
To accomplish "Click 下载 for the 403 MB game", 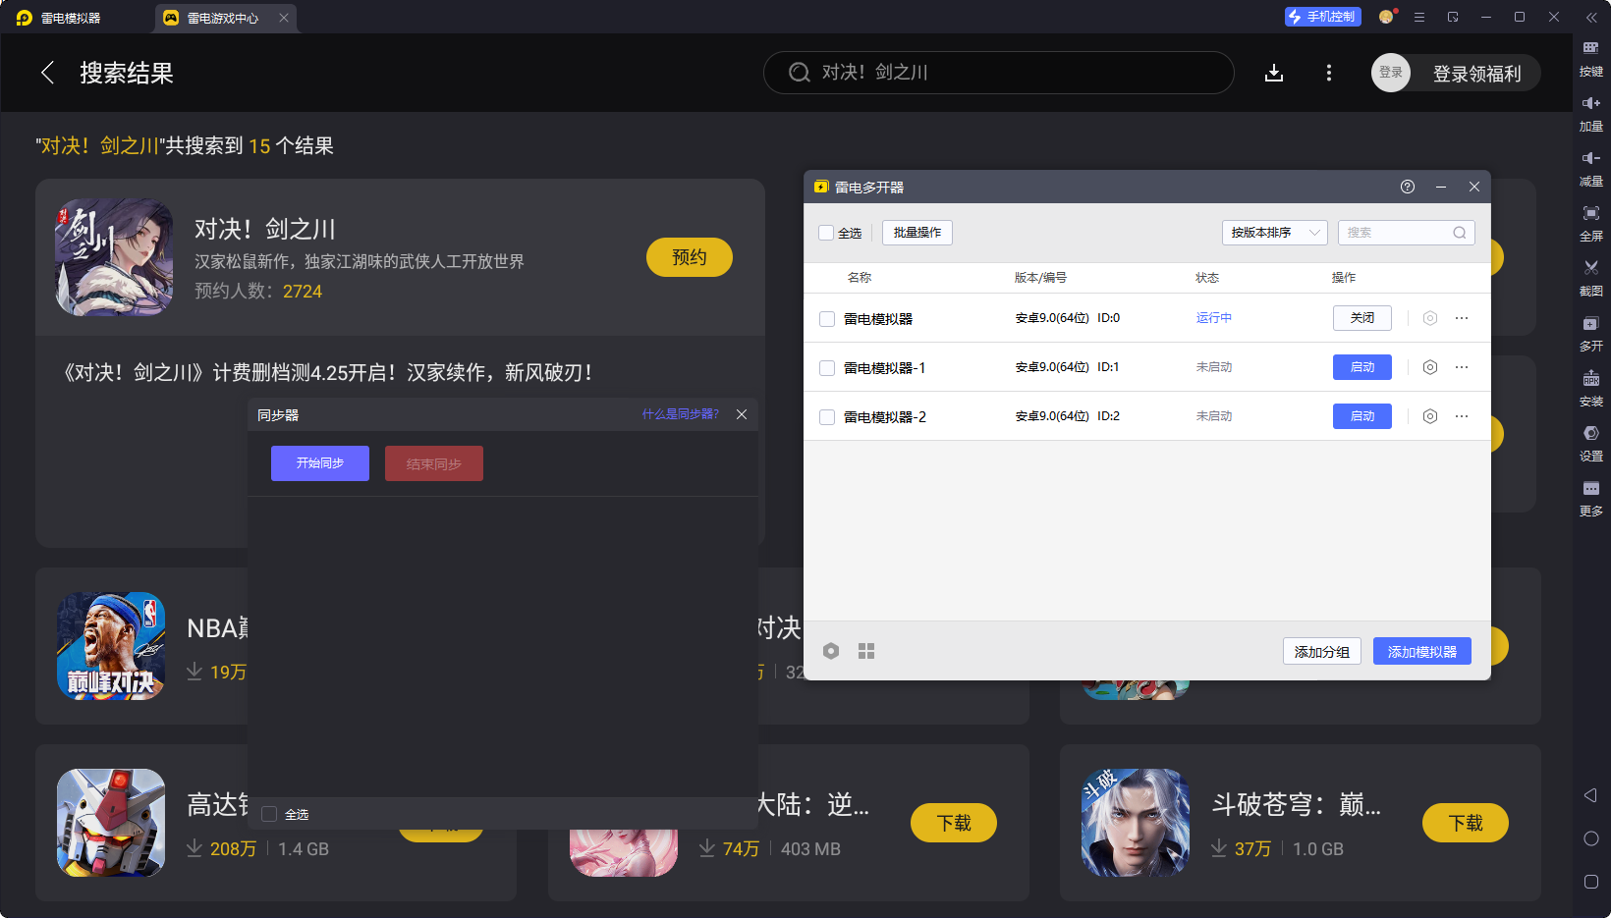I will (954, 823).
